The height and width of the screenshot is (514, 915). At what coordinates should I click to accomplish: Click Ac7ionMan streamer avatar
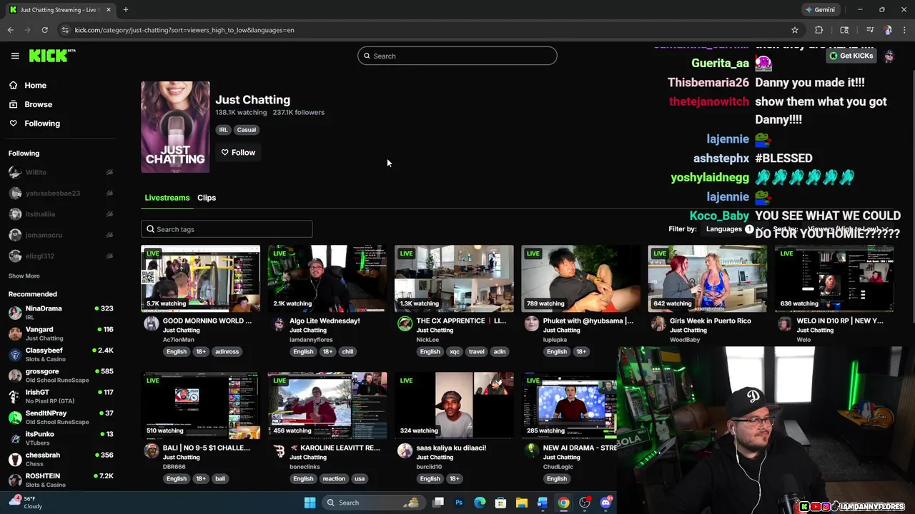point(151,323)
